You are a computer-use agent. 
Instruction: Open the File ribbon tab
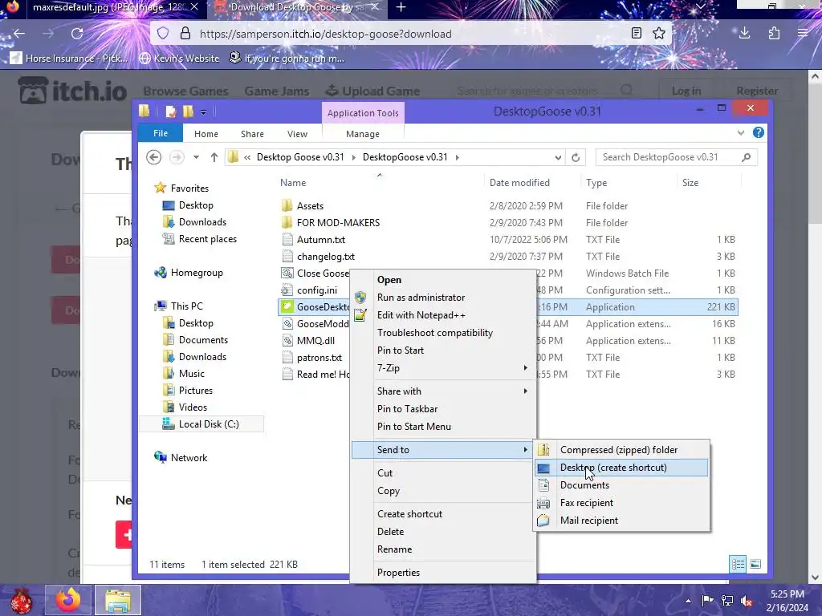(x=161, y=134)
